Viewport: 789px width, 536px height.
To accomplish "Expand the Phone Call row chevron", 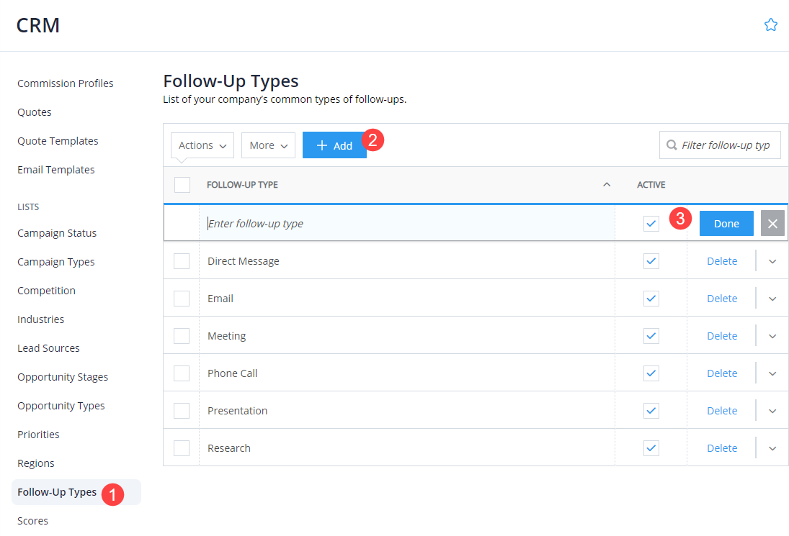I will tap(772, 373).
